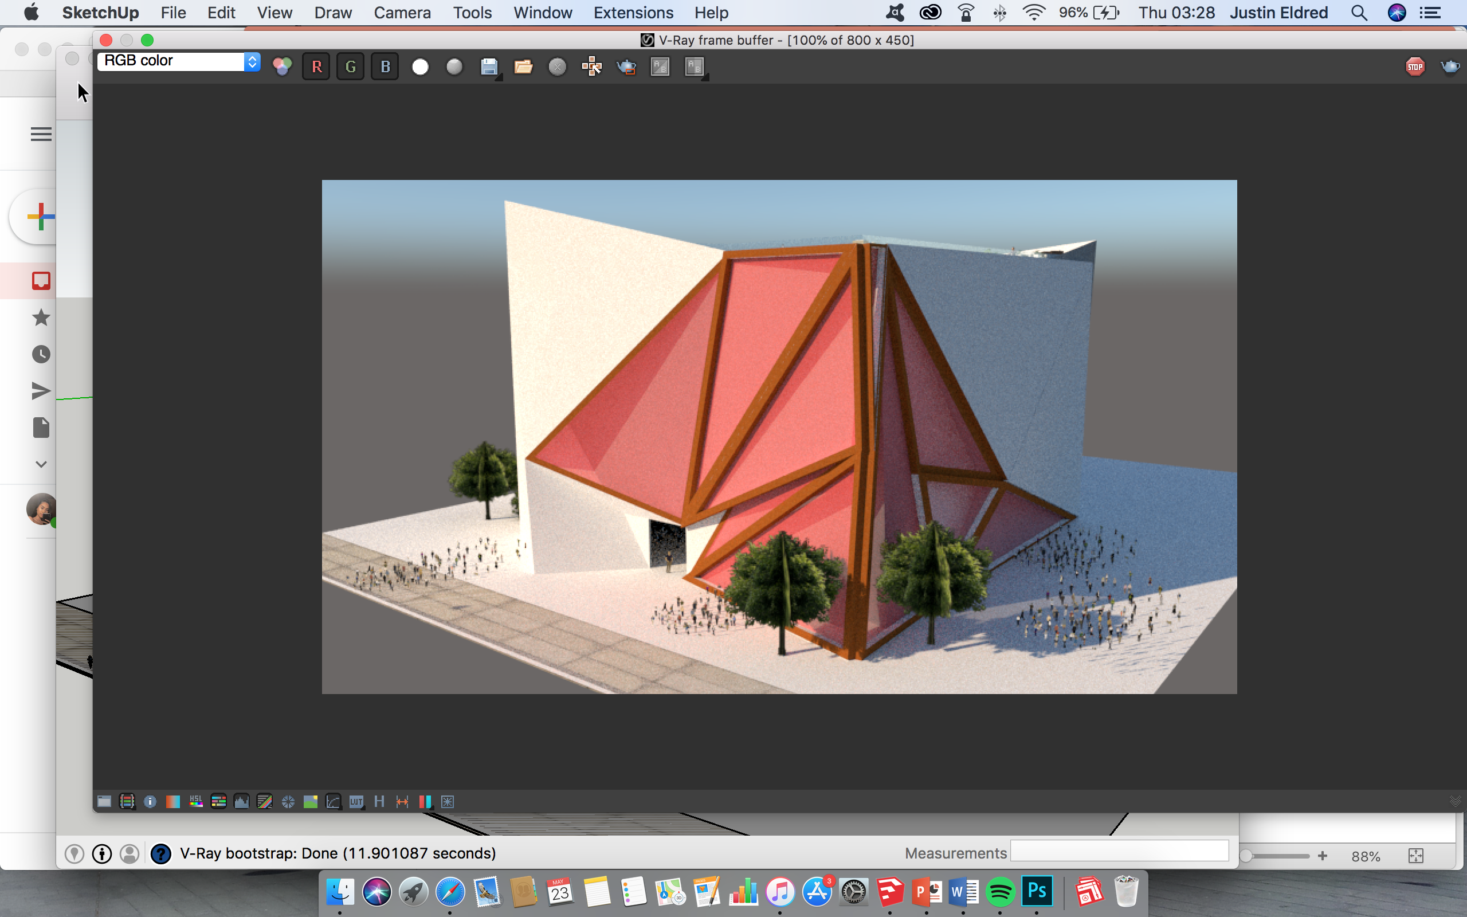1467x917 pixels.
Task: Open the Camera menu
Action: [402, 13]
